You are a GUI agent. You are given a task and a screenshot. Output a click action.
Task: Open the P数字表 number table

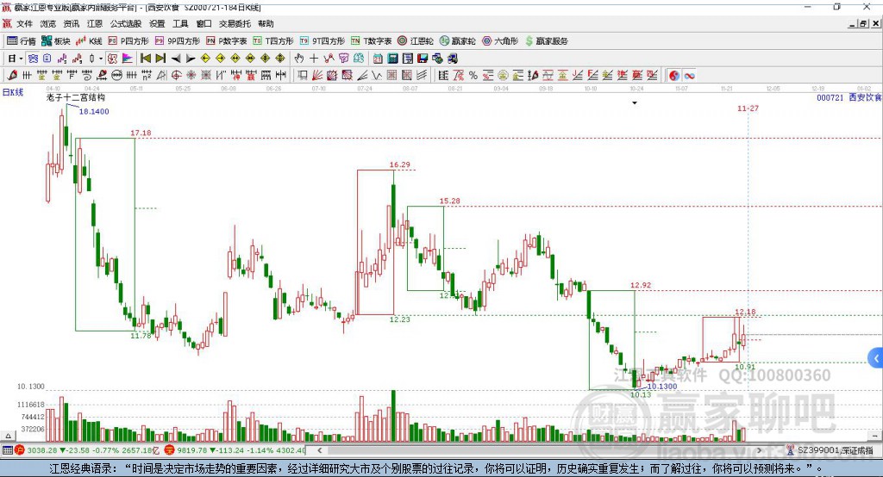pos(227,41)
